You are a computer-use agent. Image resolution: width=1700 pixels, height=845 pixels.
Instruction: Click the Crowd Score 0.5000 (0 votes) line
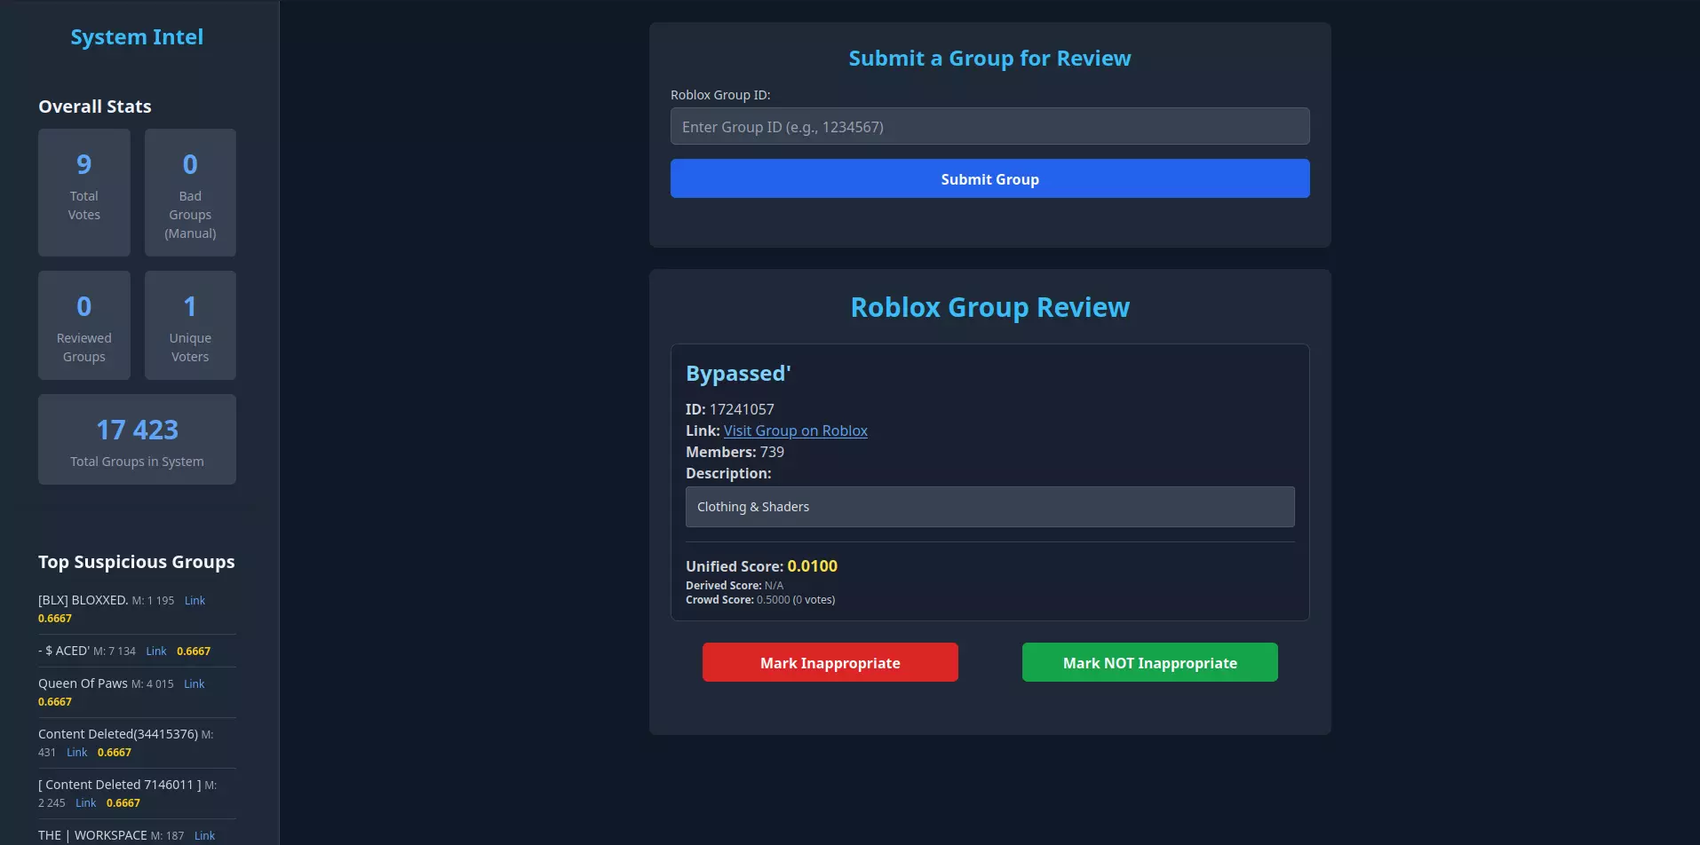point(760,600)
